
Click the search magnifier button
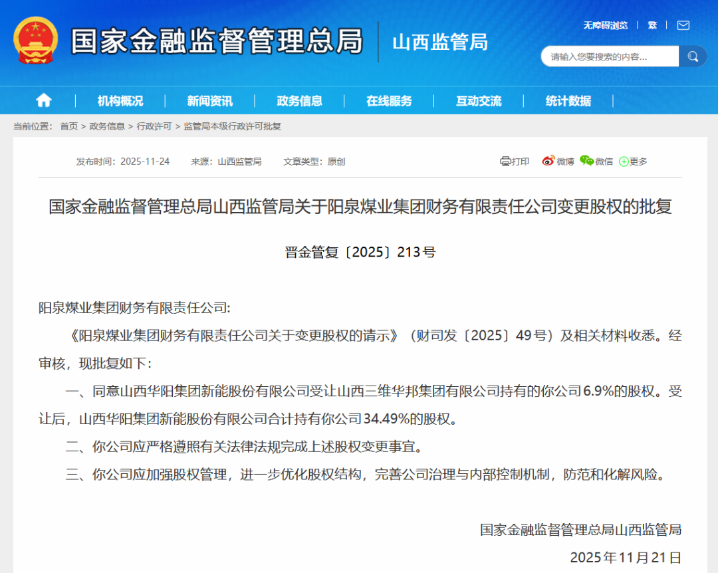tap(693, 57)
